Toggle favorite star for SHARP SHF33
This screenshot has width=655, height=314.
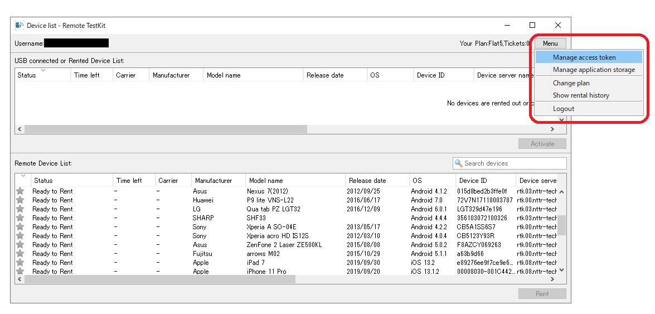tap(20, 218)
